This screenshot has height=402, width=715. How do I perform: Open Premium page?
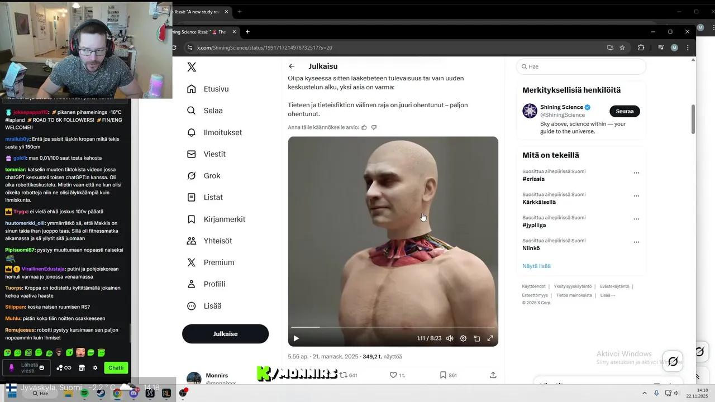point(211,262)
